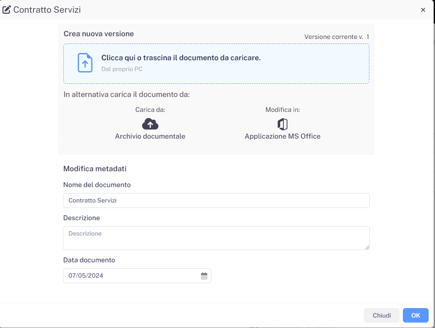Screen dimensions: 435x328
Task: Focus the Nome del documento field
Action: pos(216,200)
